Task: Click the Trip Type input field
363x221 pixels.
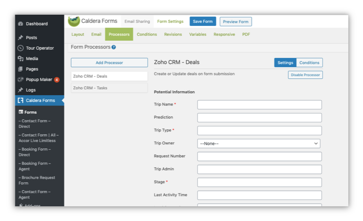Action: coord(259,131)
